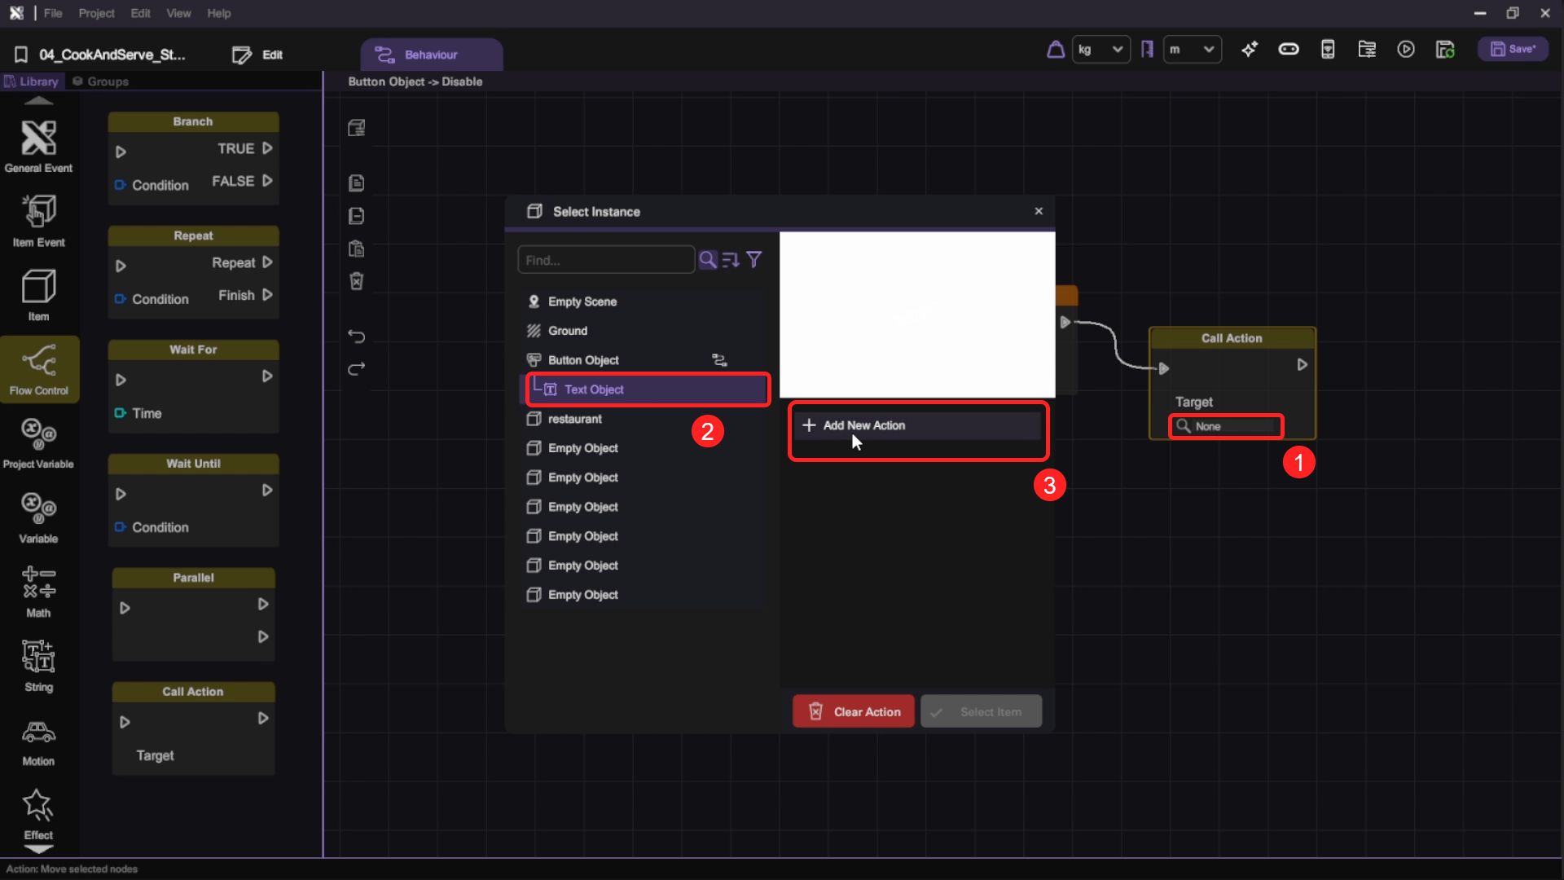Switch to the Behaviour tab
The width and height of the screenshot is (1564, 880).
point(431,55)
